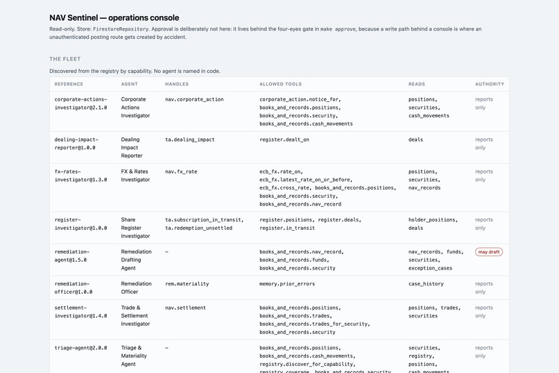Click the Remediation Officer agent name

point(136,288)
